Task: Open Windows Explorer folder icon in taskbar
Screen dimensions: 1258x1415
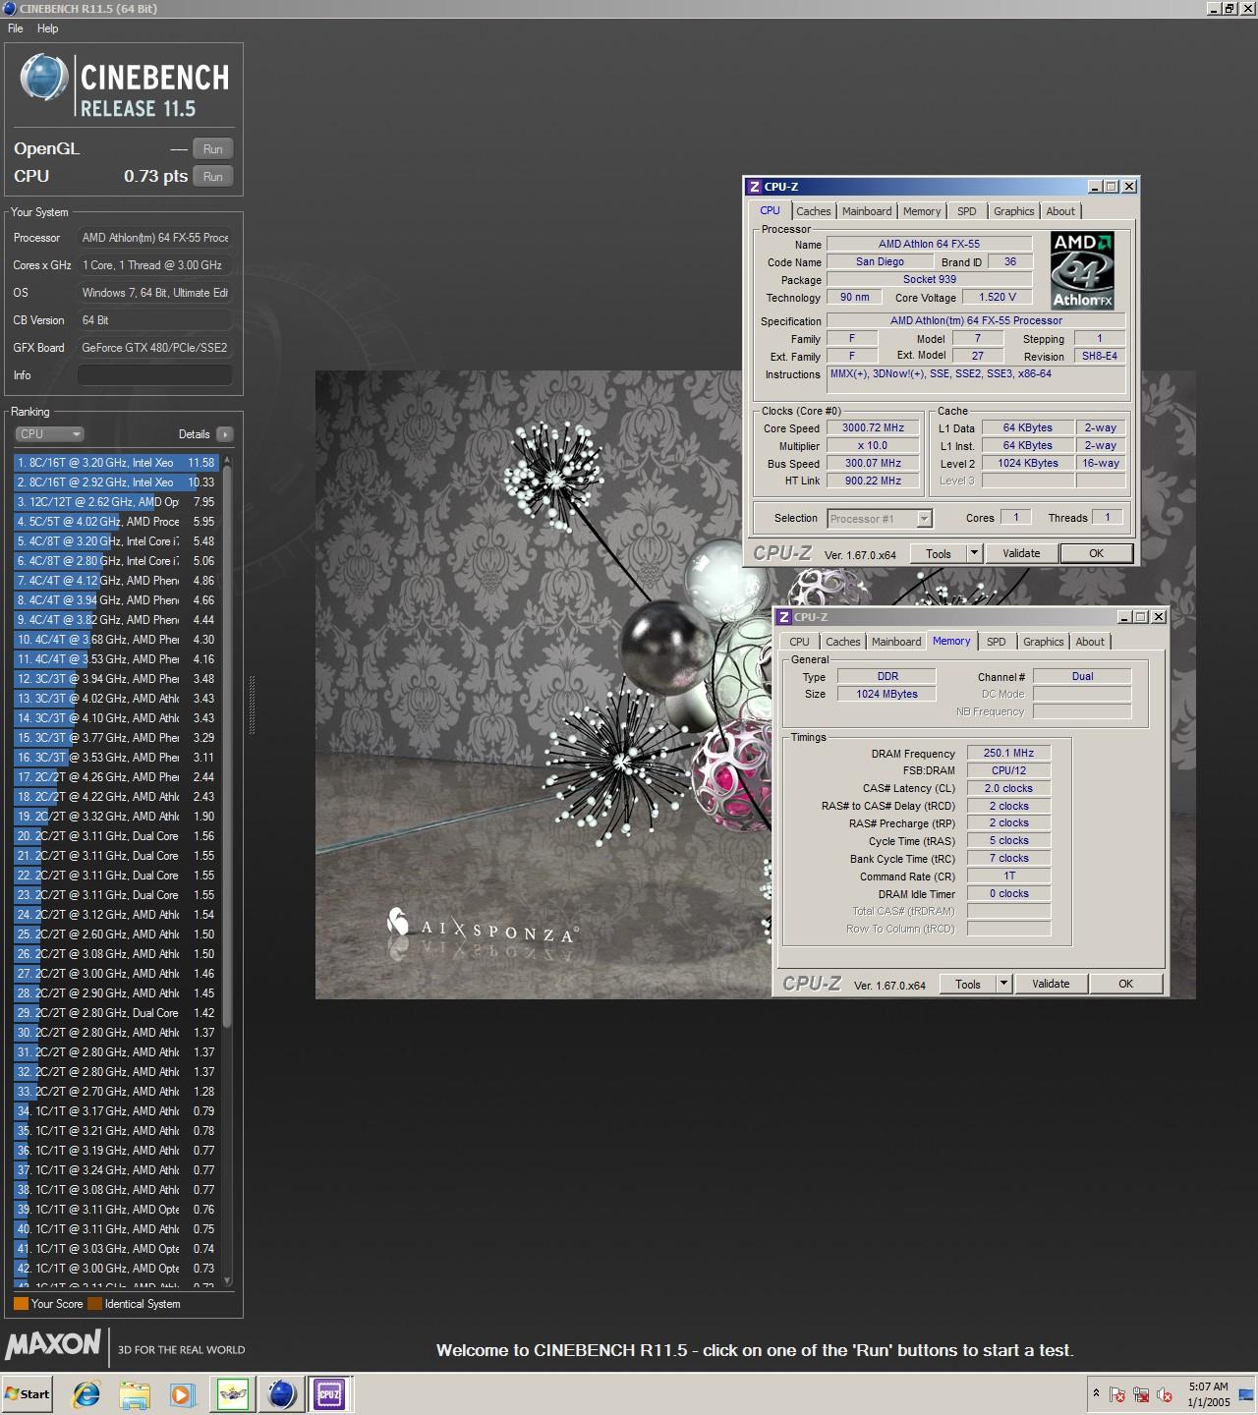Action: click(135, 1393)
